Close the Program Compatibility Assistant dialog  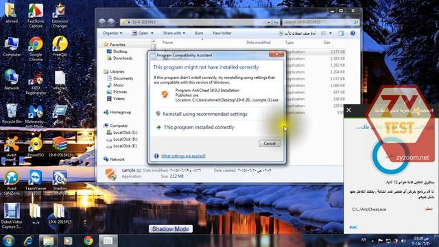coord(276,54)
